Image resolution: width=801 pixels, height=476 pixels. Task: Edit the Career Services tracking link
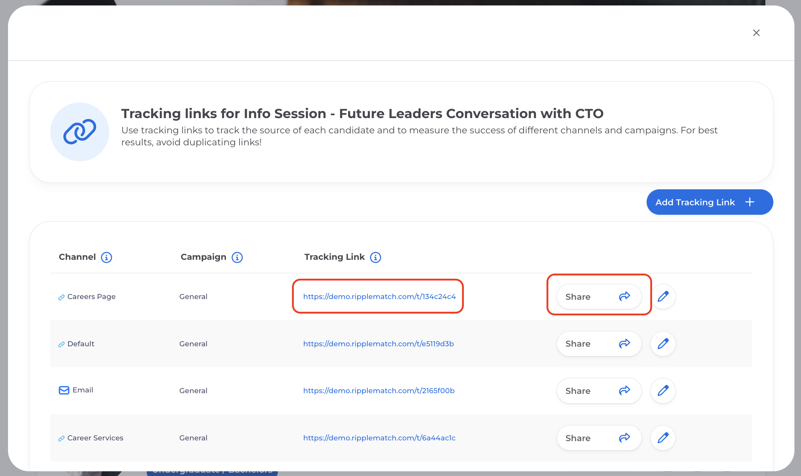(x=663, y=438)
